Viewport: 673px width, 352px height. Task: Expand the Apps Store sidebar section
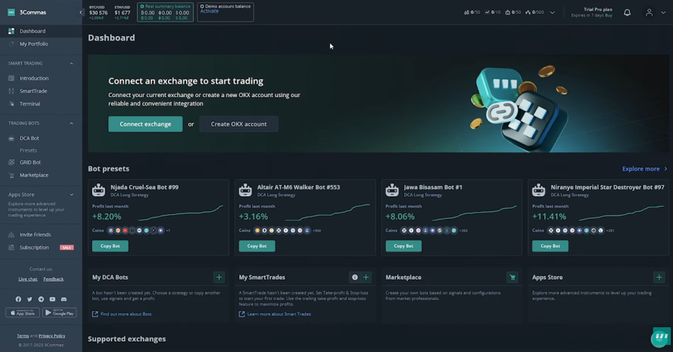[71, 194]
